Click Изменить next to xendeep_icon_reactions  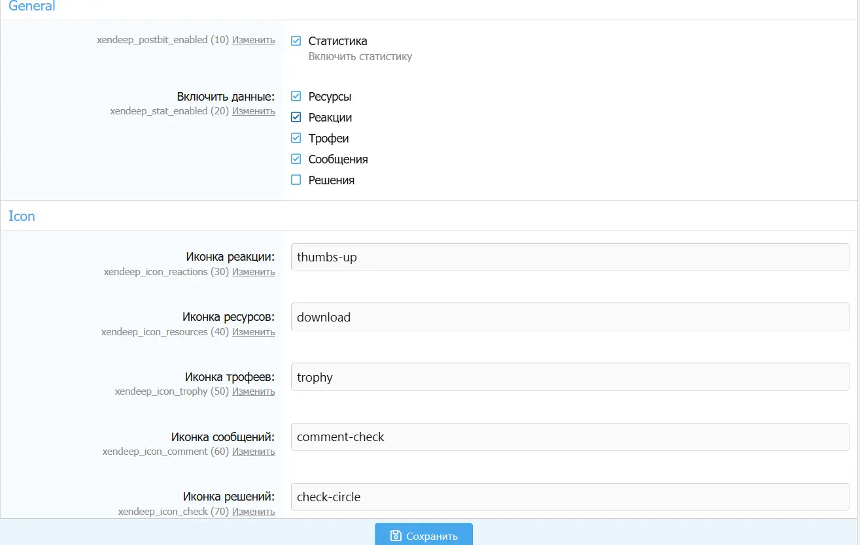[253, 272]
